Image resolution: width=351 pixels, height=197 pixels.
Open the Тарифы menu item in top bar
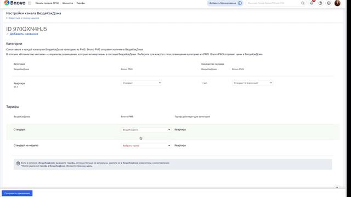[81, 3]
